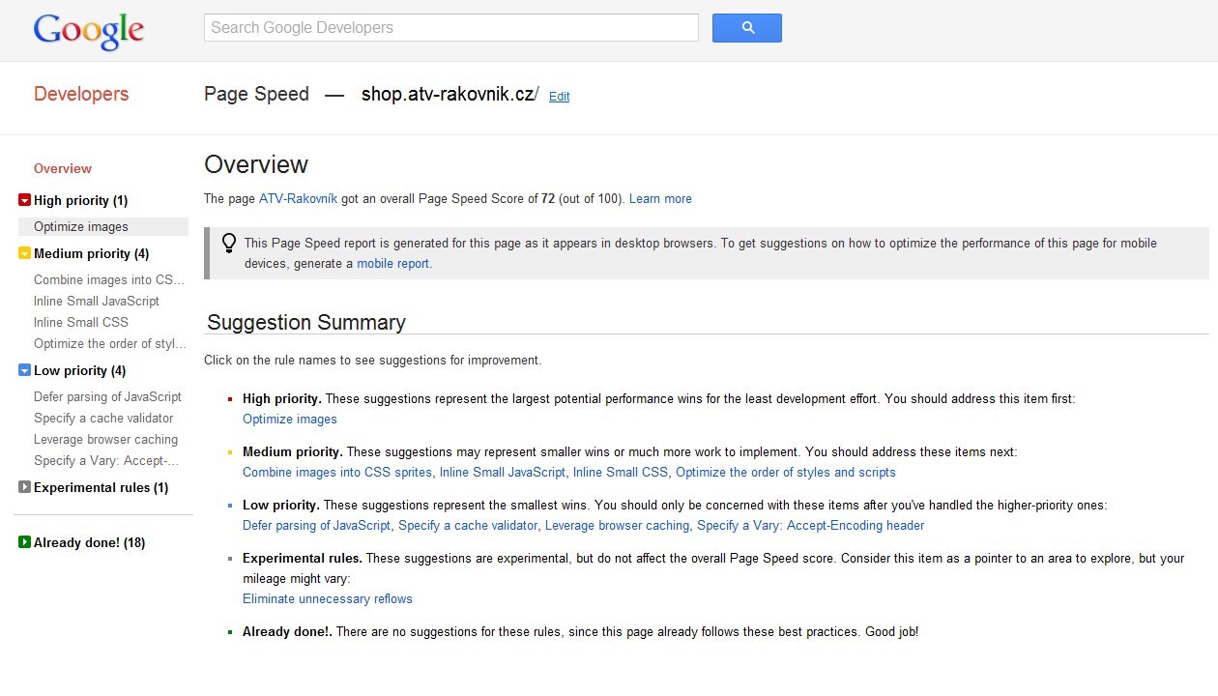Click the Already done! (18) sidebar heading
Screen dimensions: 1218x696
(89, 542)
